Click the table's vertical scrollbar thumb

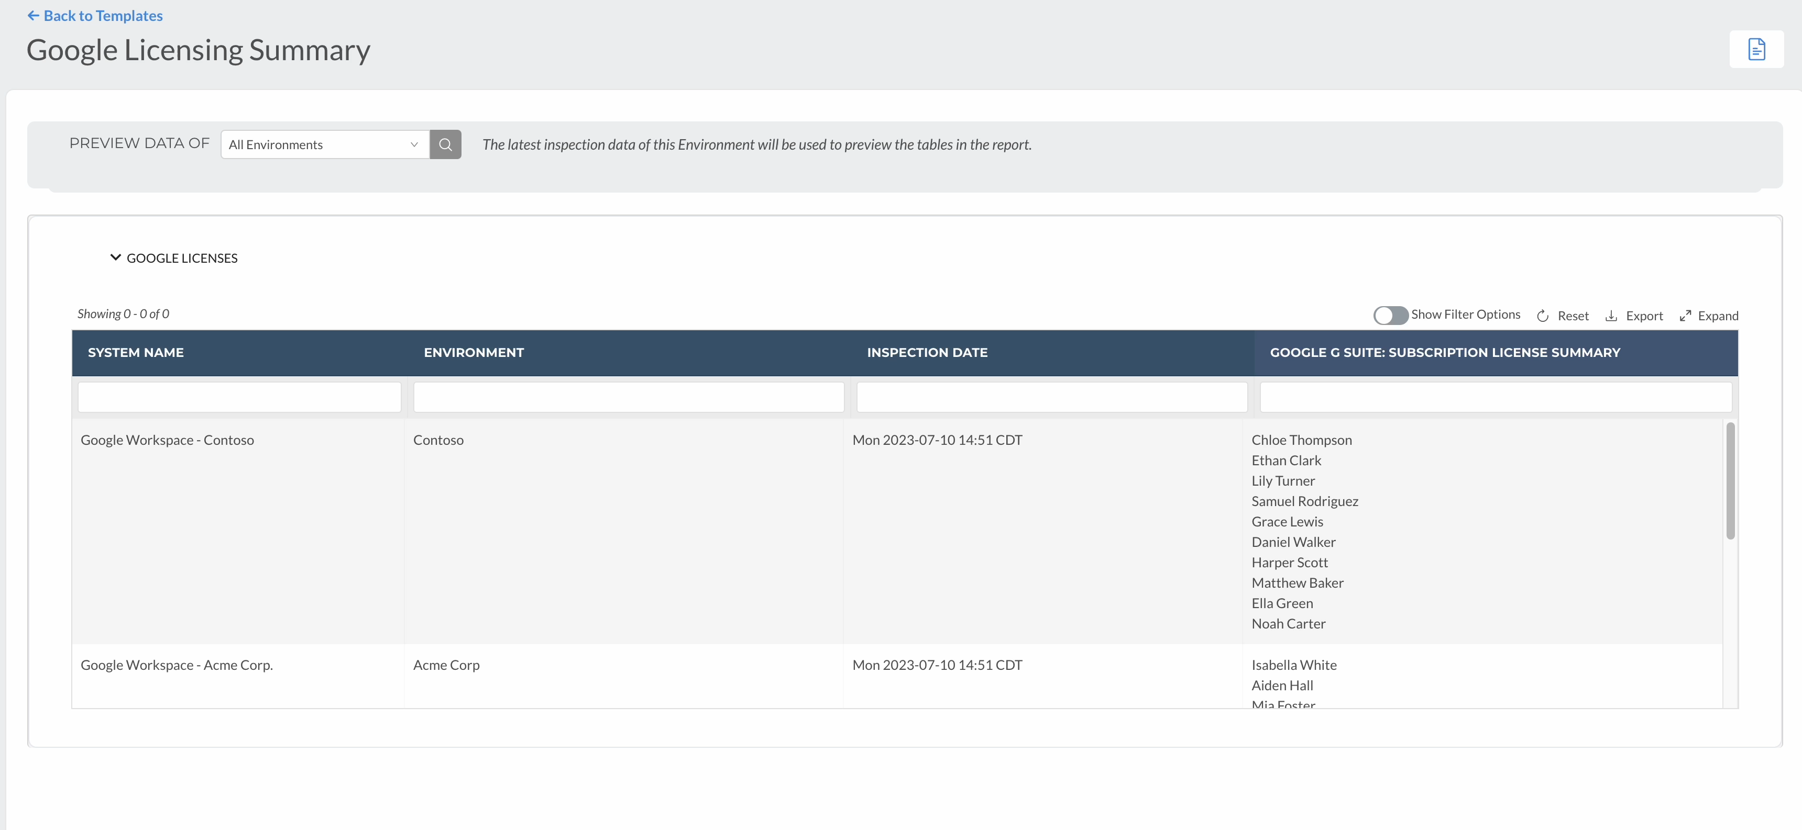(1730, 480)
